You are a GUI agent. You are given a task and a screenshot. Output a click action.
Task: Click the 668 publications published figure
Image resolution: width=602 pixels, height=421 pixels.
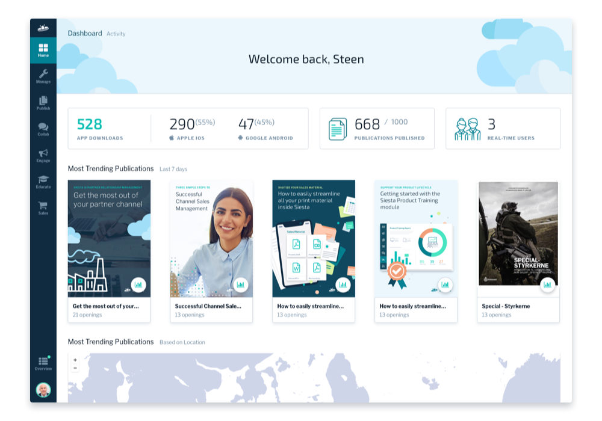click(367, 124)
